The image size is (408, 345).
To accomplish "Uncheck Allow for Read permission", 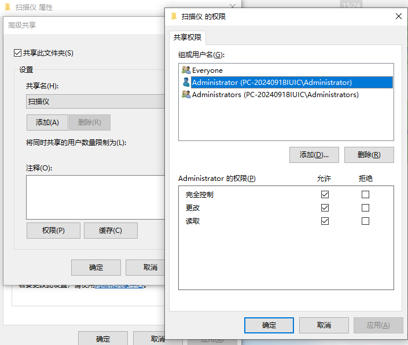I will [325, 221].
